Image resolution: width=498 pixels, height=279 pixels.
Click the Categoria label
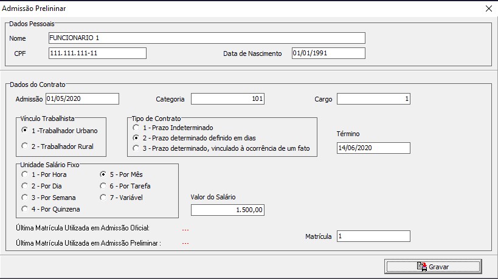click(170, 99)
